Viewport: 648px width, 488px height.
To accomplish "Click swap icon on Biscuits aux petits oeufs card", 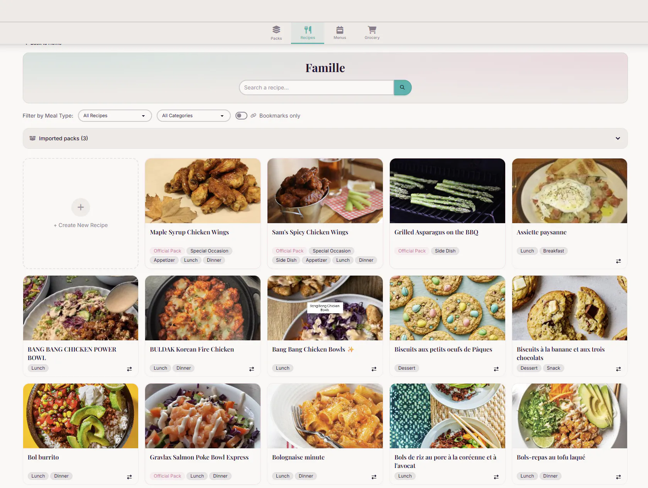I will click(x=496, y=369).
